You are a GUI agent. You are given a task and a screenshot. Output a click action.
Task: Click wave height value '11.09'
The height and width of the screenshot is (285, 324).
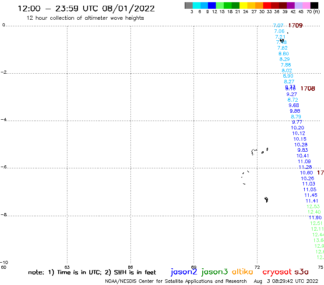point(304,161)
